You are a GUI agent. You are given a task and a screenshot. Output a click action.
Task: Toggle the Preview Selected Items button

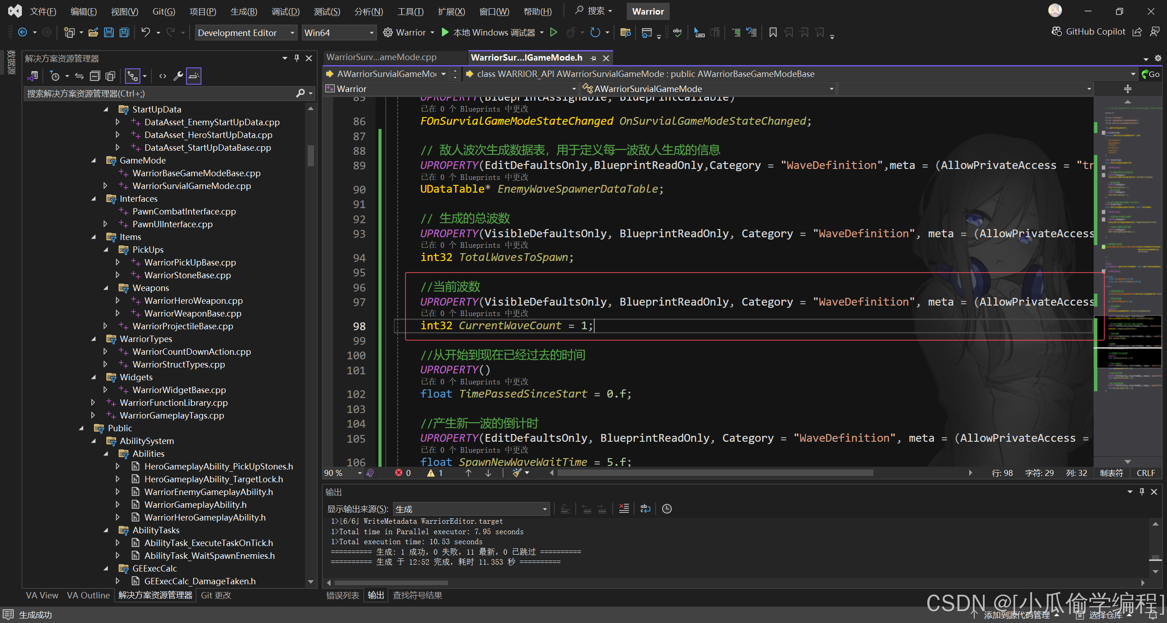pyautogui.click(x=194, y=76)
